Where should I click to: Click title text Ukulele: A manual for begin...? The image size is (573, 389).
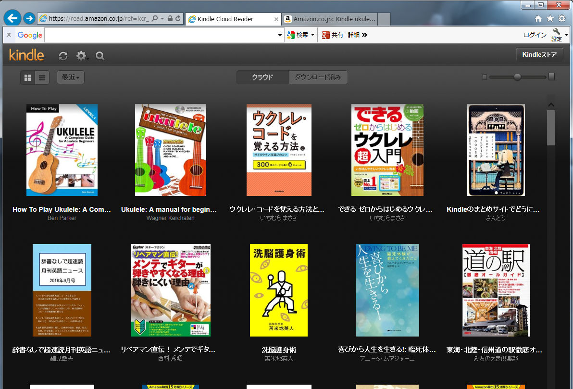pyautogui.click(x=169, y=209)
